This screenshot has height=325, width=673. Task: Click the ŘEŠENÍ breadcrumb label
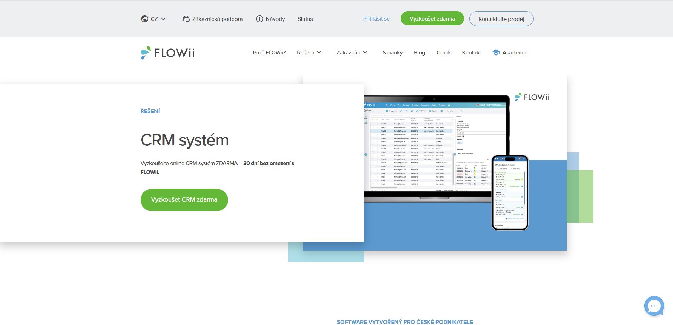click(x=150, y=111)
